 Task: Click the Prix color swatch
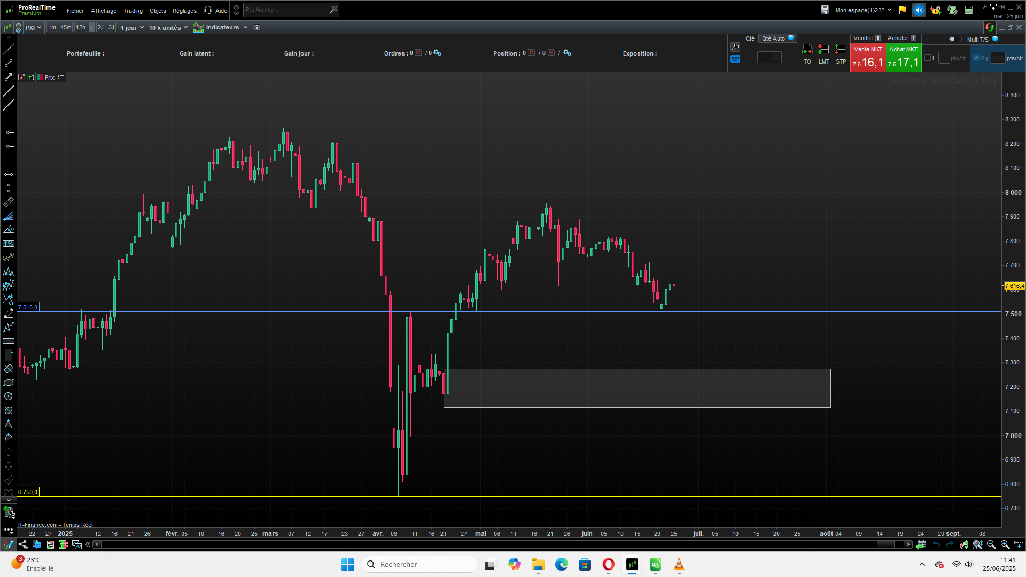point(40,77)
